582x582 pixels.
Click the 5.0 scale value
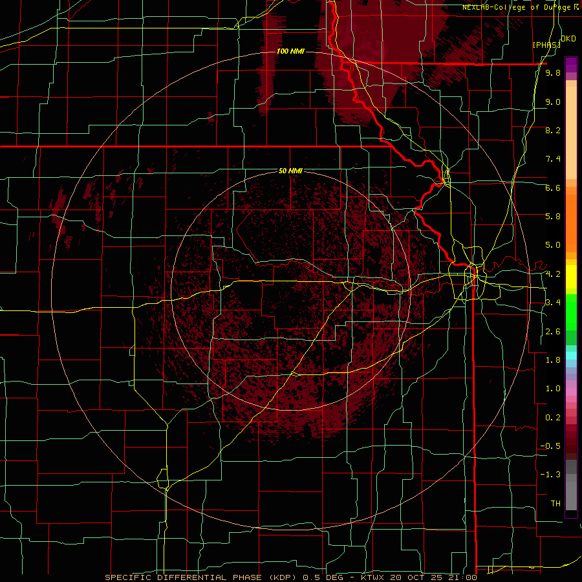pyautogui.click(x=553, y=245)
